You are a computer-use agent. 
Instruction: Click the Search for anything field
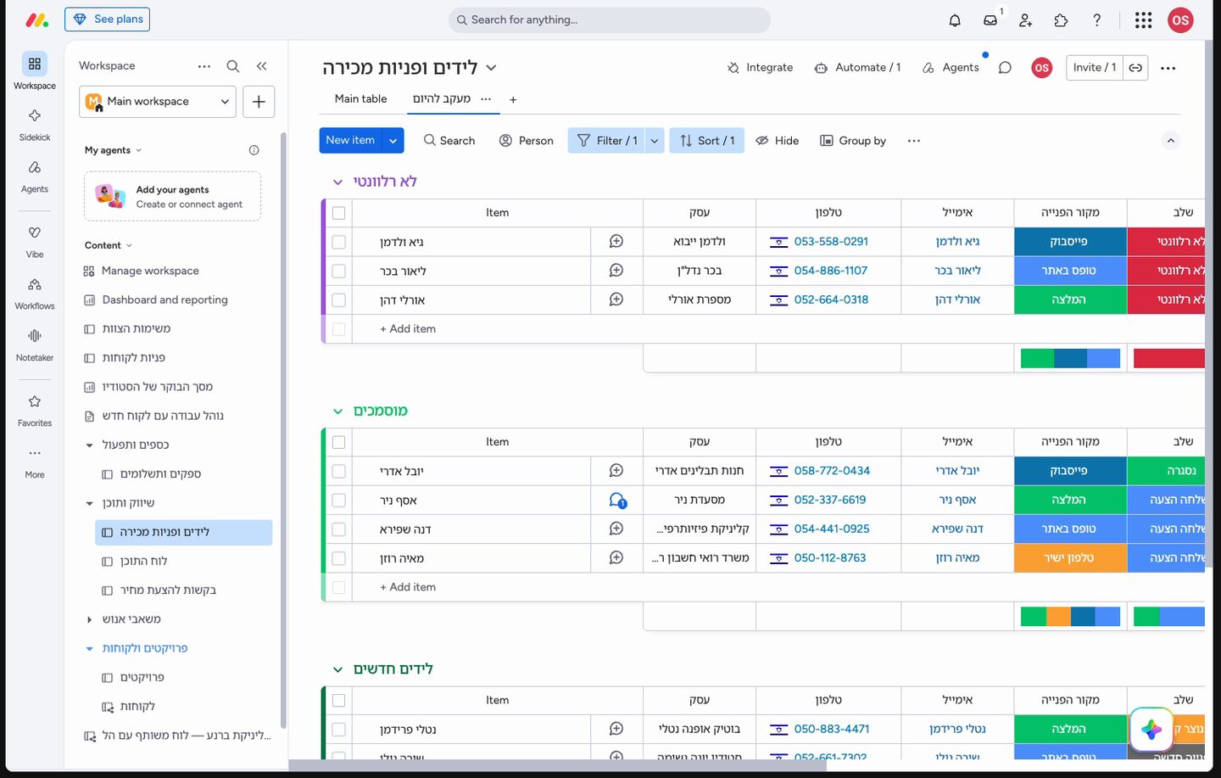[x=610, y=20]
